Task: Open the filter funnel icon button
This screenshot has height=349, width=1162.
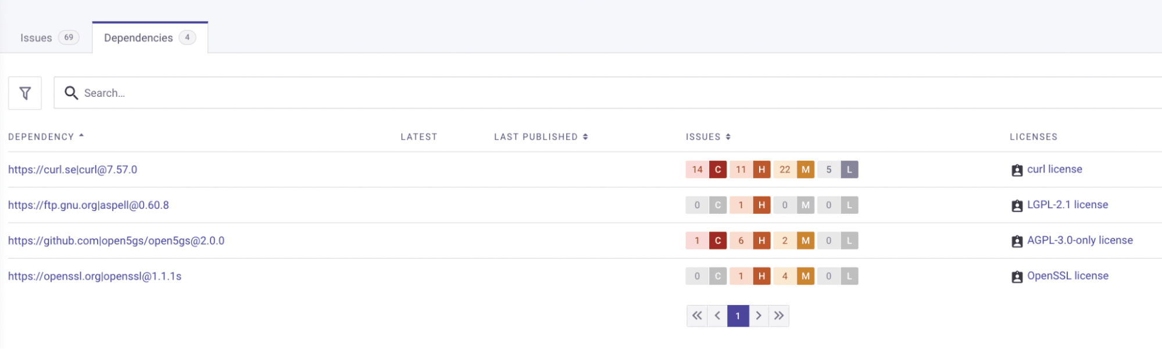Action: tap(25, 93)
